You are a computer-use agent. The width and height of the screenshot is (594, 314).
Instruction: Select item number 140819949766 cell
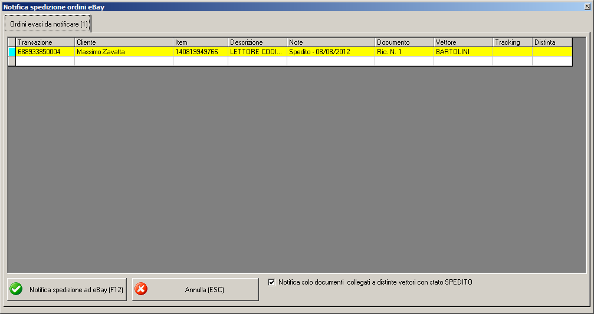[x=201, y=52]
